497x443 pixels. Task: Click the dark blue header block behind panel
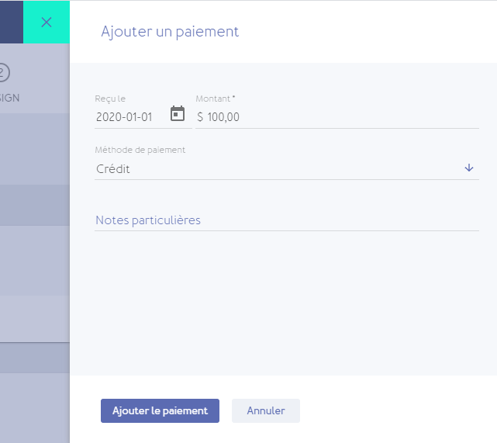coord(11,22)
